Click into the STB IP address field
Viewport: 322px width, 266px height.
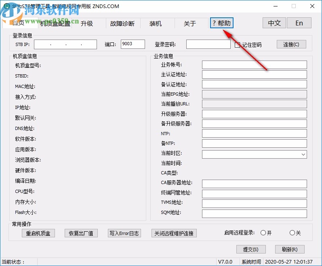click(65, 44)
